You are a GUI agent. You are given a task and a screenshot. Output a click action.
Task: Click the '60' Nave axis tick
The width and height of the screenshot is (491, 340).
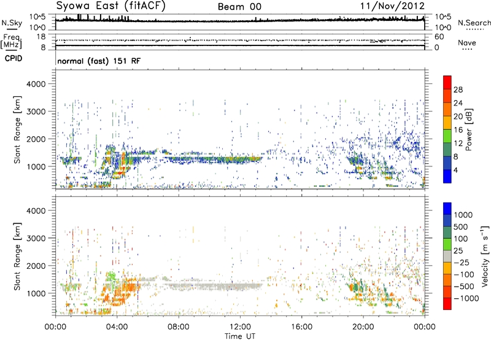(439, 37)
